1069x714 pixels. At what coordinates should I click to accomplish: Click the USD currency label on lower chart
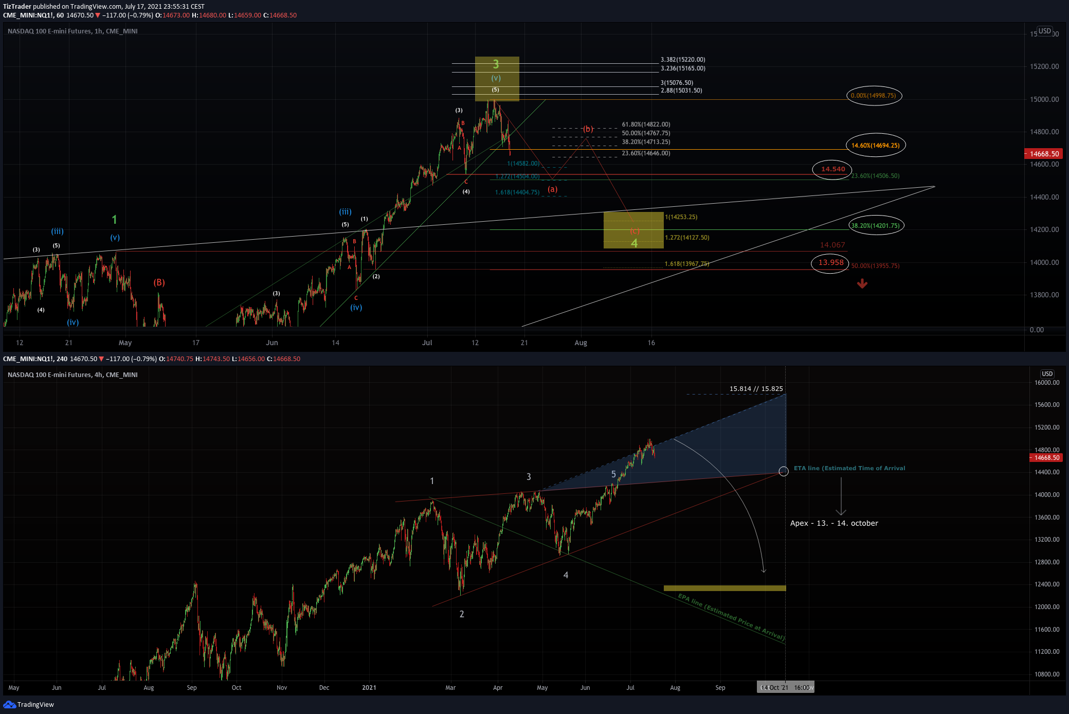click(x=1047, y=374)
